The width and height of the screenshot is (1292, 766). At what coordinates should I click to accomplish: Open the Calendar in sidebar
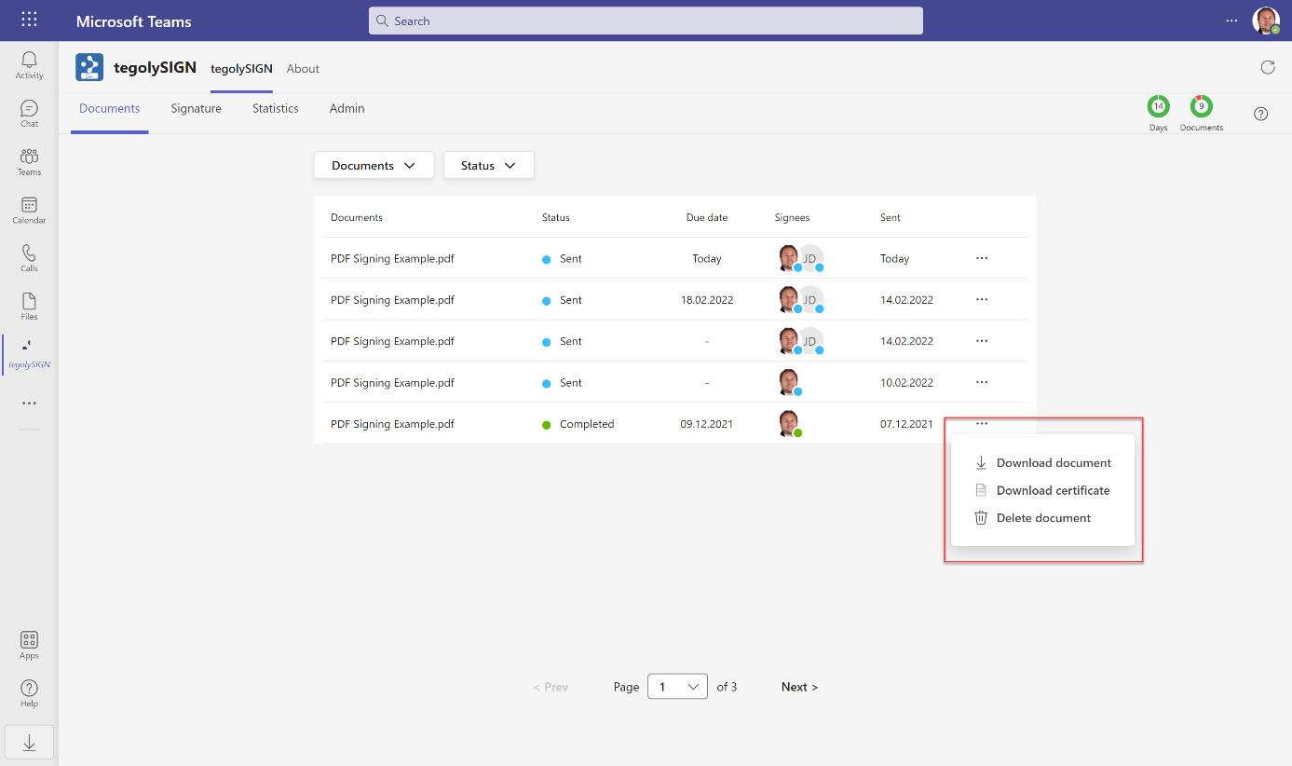coord(29,211)
